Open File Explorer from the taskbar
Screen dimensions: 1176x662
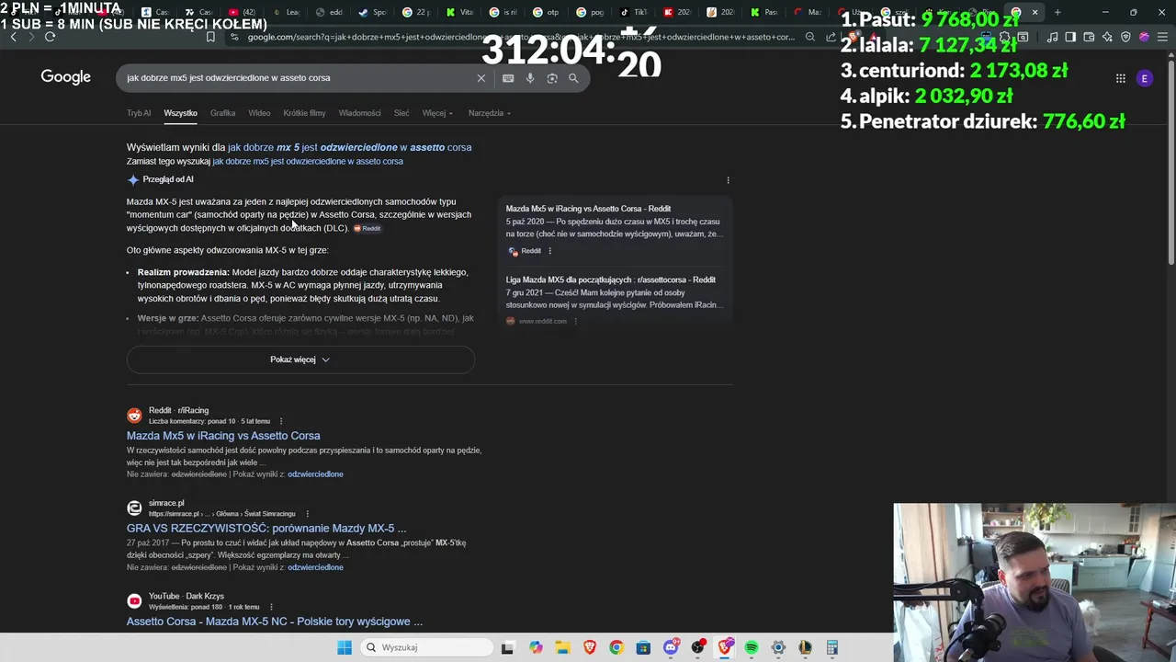tap(562, 647)
